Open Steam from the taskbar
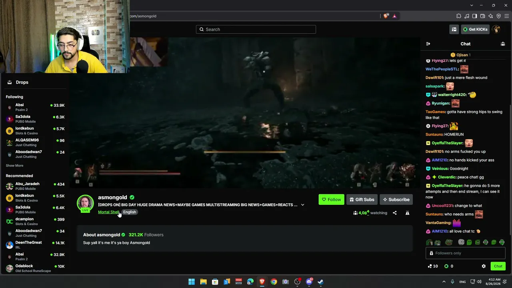 point(320,282)
